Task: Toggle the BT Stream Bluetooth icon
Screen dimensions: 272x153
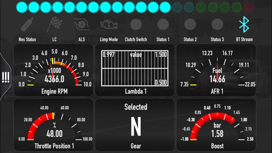Action: [x=244, y=24]
